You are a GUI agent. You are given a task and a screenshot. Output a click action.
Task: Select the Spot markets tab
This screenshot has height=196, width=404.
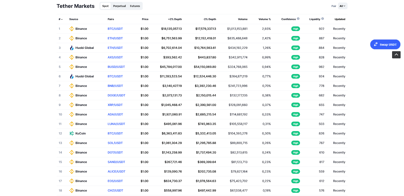point(106,6)
